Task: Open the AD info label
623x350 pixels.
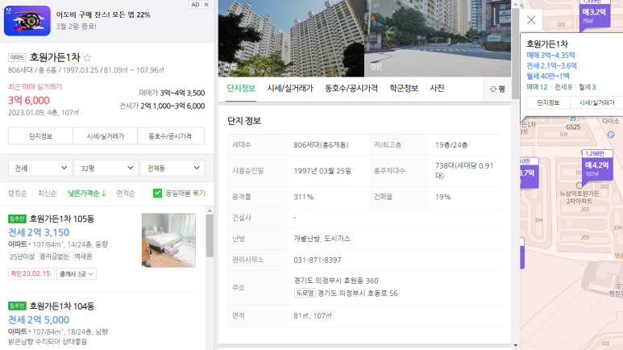Action: click(195, 5)
